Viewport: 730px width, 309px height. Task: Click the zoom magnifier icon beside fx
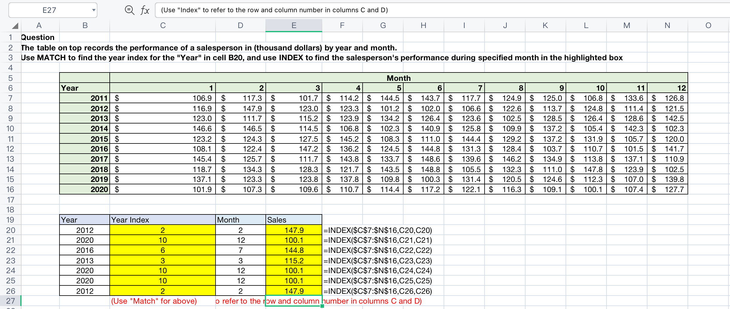click(129, 10)
